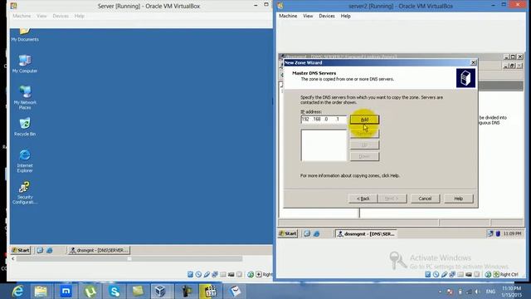Click Show Desktop quick-launch icon in server2 VM
The width and height of the screenshot is (531, 299).
(x=307, y=233)
